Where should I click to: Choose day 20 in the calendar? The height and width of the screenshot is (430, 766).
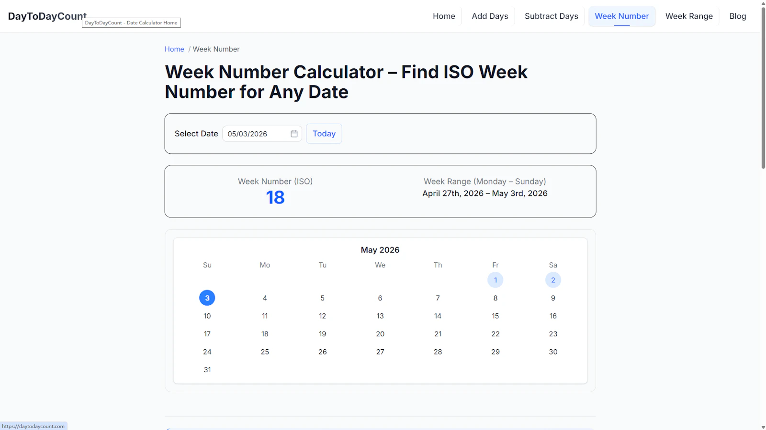pyautogui.click(x=380, y=334)
